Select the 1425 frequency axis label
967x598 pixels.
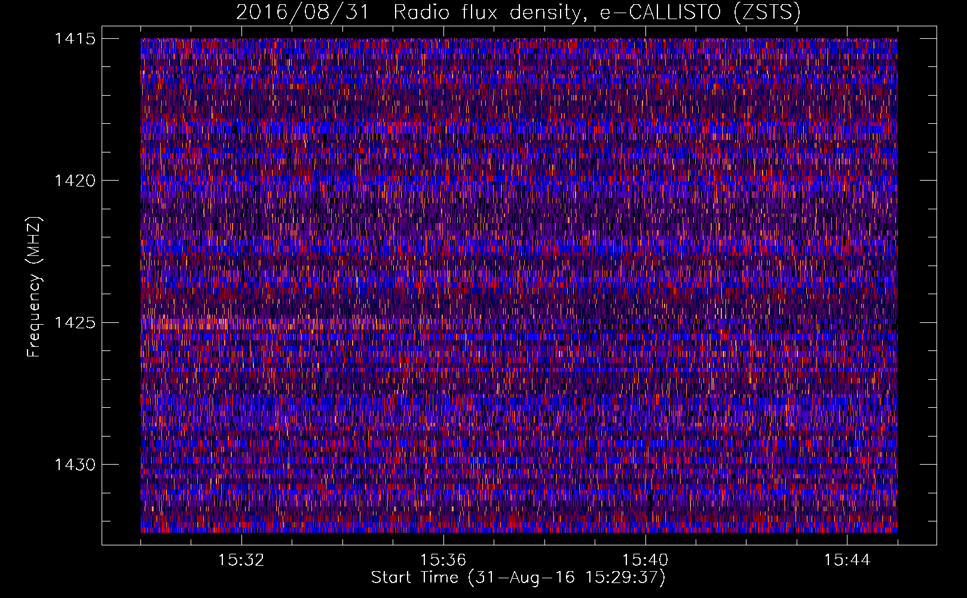[75, 323]
